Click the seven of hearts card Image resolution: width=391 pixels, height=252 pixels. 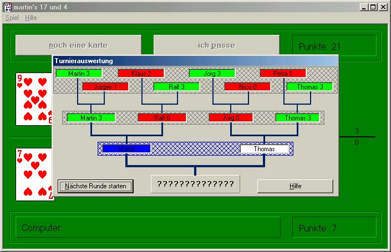click(34, 174)
